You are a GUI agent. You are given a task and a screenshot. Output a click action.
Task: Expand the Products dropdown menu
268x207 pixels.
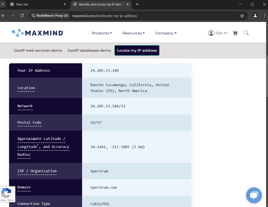102,33
